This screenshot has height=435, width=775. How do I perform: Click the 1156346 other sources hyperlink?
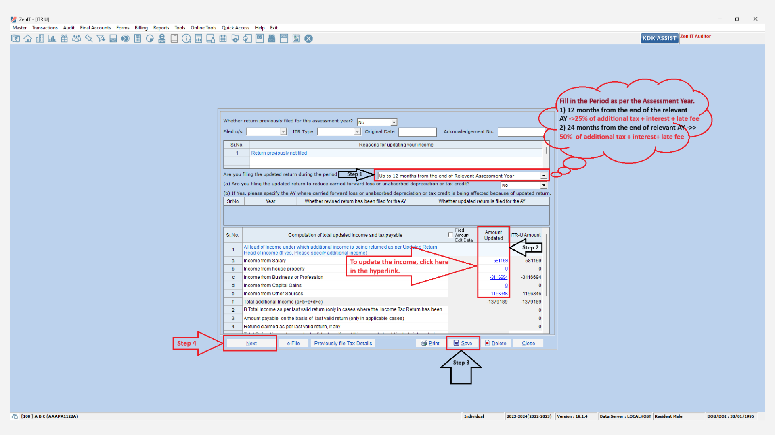click(499, 294)
